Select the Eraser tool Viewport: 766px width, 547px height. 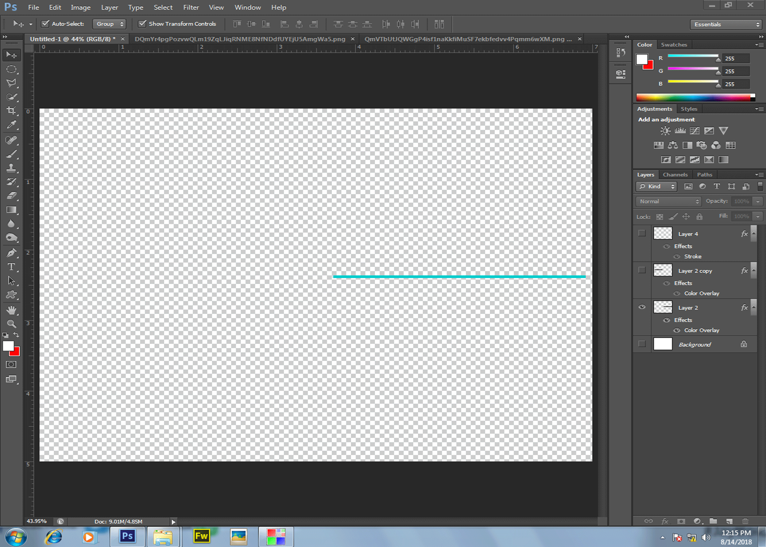coord(11,196)
